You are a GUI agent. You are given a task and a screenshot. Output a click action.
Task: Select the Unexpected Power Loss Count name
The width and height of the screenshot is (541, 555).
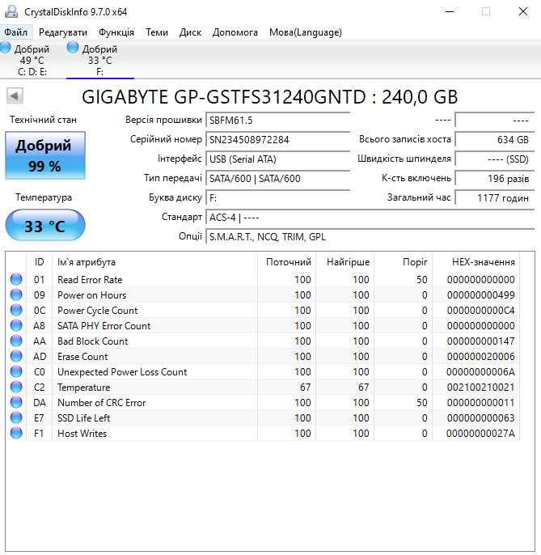pos(122,372)
